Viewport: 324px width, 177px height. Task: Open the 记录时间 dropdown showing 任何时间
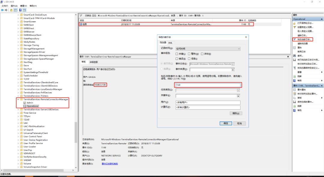point(208,49)
